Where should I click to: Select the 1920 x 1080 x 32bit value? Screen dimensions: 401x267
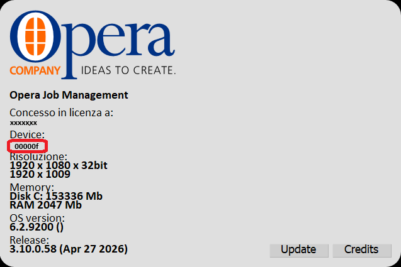(59, 165)
